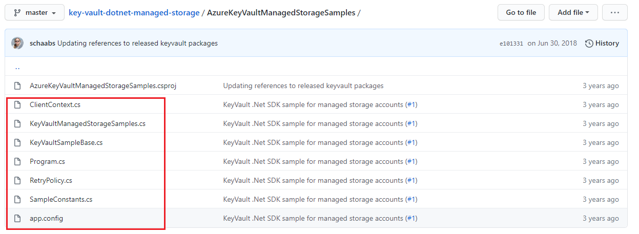The height and width of the screenshot is (234, 639).
Task: Open the AzureKeyVaultManagedStorageSamples.csproj file
Action: pyautogui.click(x=103, y=86)
